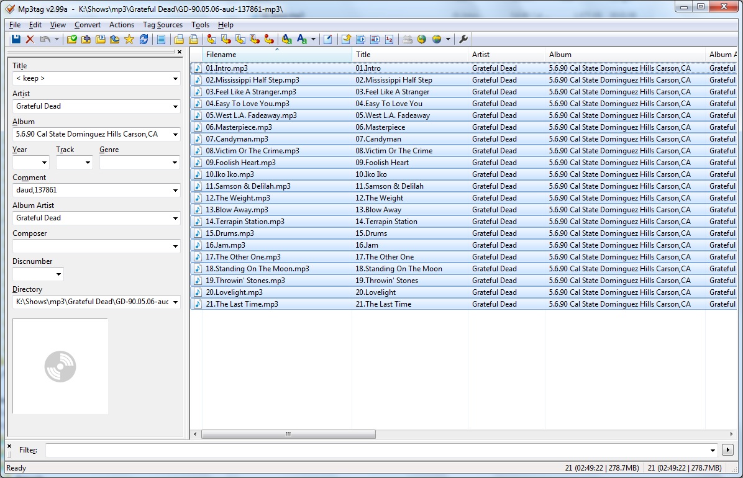
Task: Open extended tags with the notepad pencil icon
Action: (327, 39)
